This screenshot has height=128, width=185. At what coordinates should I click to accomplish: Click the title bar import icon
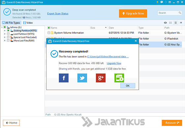pyautogui.click(x=170, y=2)
